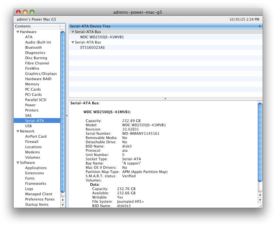Select Extensions in the Software list
The width and height of the screenshot is (276, 226).
coord(34,173)
